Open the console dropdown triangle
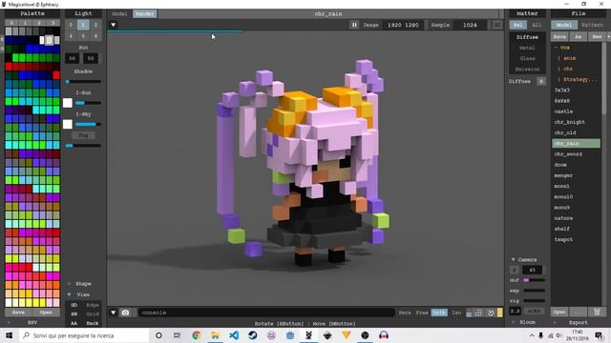The width and height of the screenshot is (611, 343). pos(113,313)
